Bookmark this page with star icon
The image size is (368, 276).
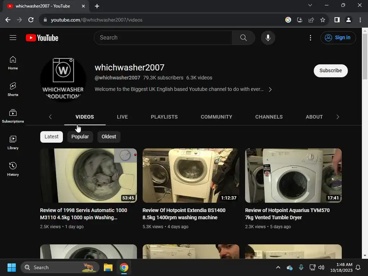pyautogui.click(x=323, y=20)
